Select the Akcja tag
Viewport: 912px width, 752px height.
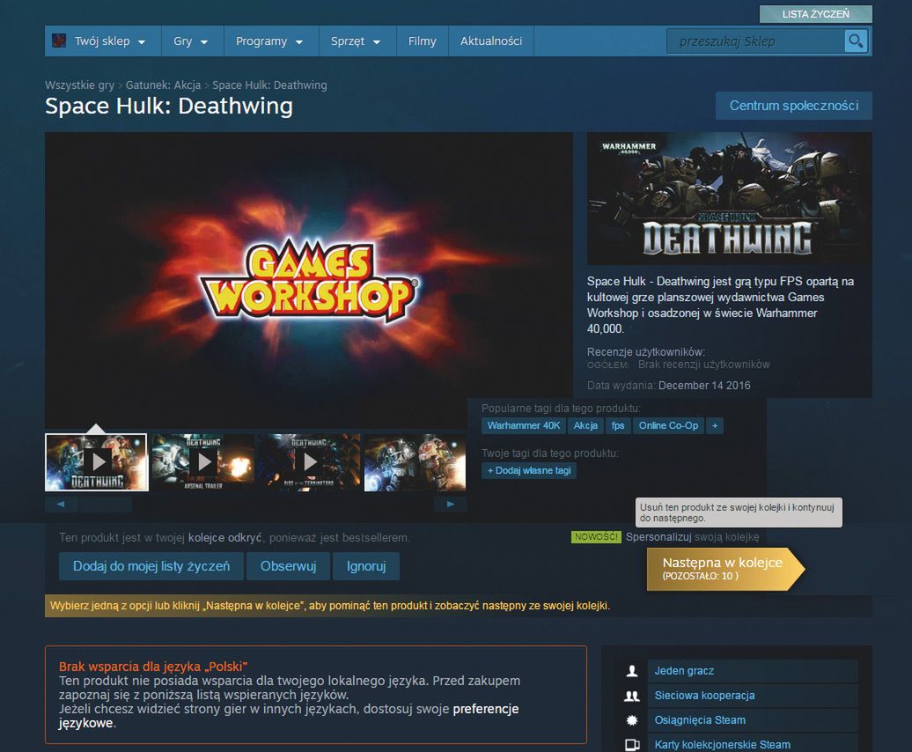(585, 425)
